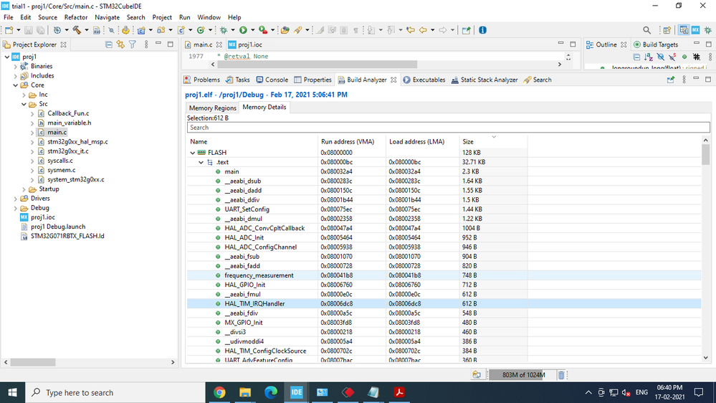Click the Open Element folder icon
The height and width of the screenshot is (403, 716).
tap(285, 30)
